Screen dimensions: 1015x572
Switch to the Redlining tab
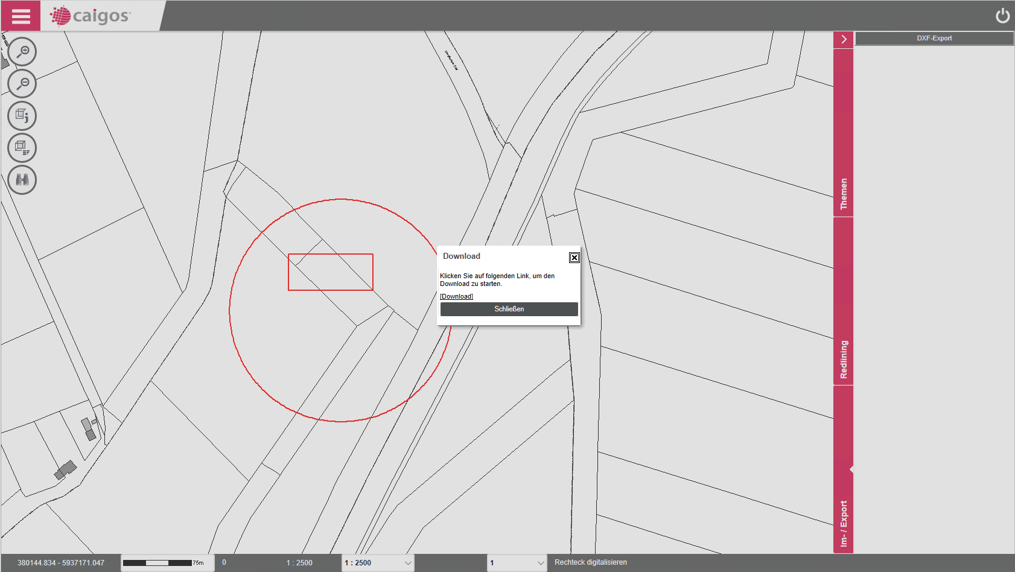pyautogui.click(x=843, y=360)
